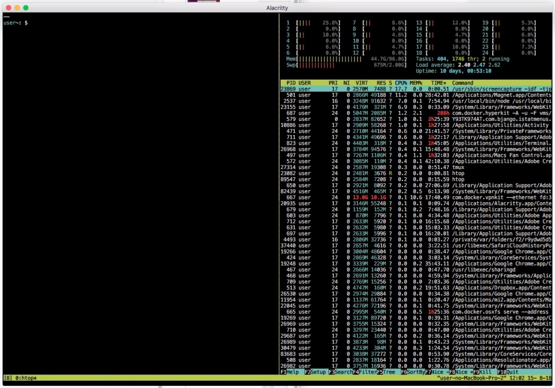
Task: Select the Magnet.app process row
Action: point(416,95)
